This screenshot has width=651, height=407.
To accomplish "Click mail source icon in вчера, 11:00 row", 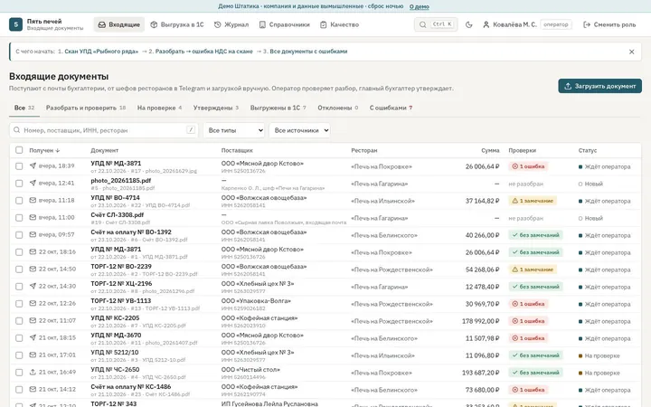I will pos(33,217).
